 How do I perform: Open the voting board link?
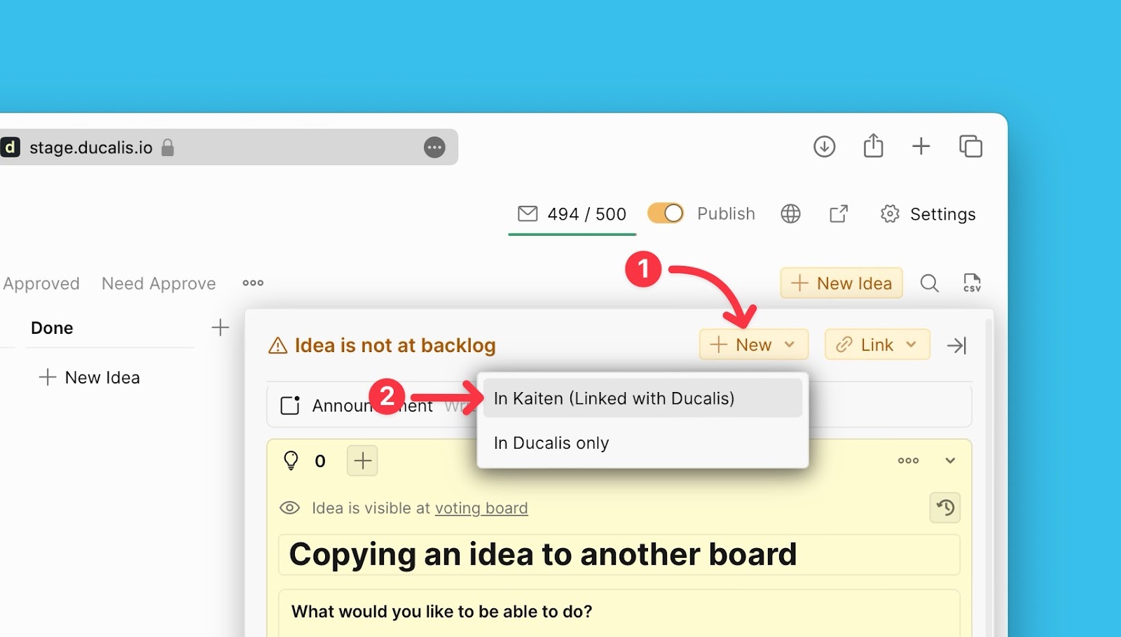pos(481,508)
